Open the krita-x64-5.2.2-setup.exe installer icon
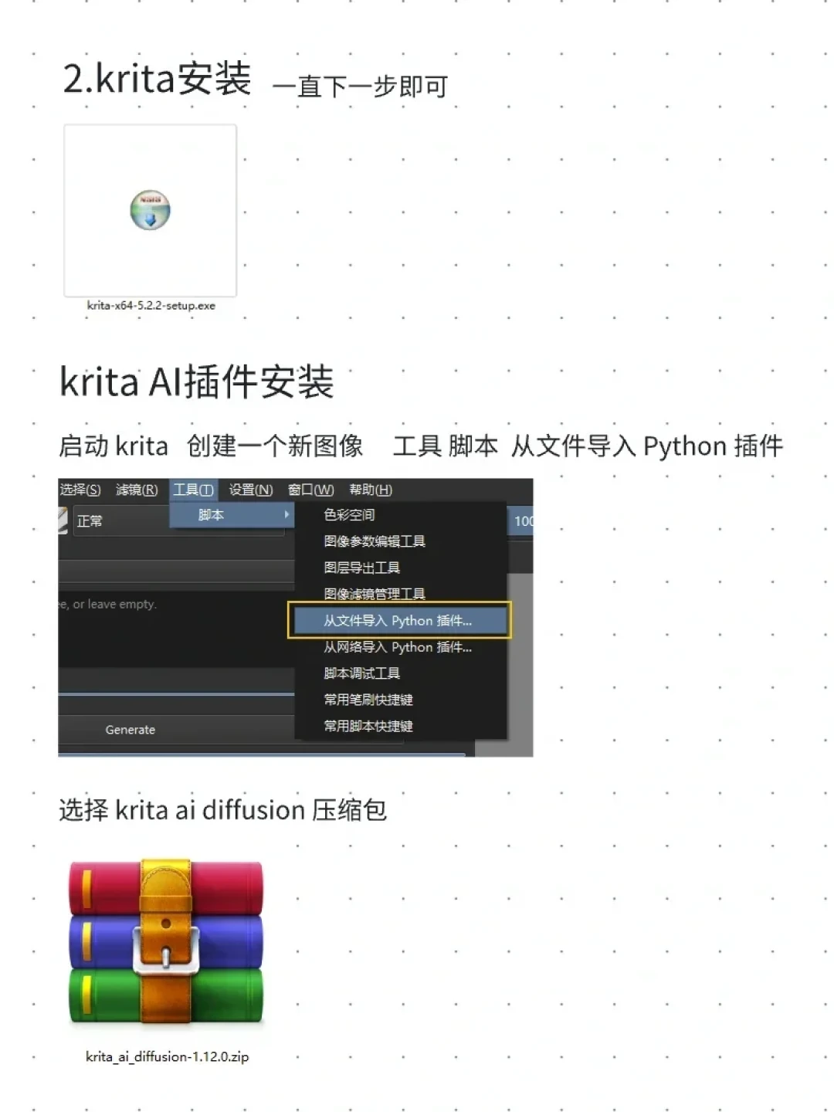Screen dimensions: 834x1112 coord(150,210)
